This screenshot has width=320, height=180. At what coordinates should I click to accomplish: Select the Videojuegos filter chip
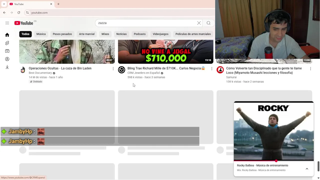[x=160, y=34]
